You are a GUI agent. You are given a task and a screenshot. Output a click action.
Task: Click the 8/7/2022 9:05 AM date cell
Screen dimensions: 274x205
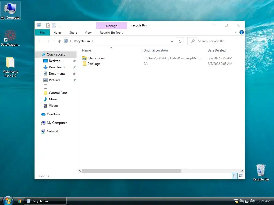pos(220,64)
